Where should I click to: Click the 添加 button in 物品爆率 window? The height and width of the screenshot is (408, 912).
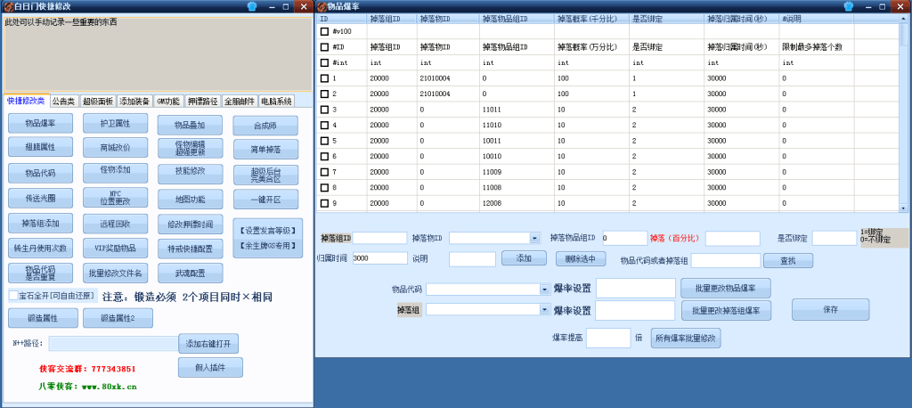tap(524, 258)
